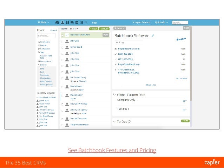Click the avatar icon next to Michael W Knoop
The width and height of the screenshot is (224, 168).
click(x=67, y=104)
